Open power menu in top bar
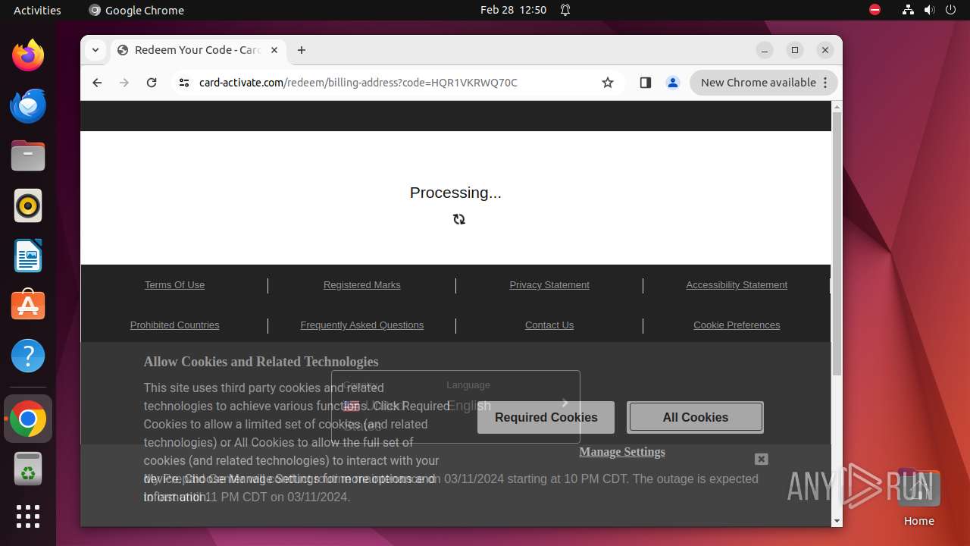Viewport: 970px width, 546px height. tap(951, 10)
